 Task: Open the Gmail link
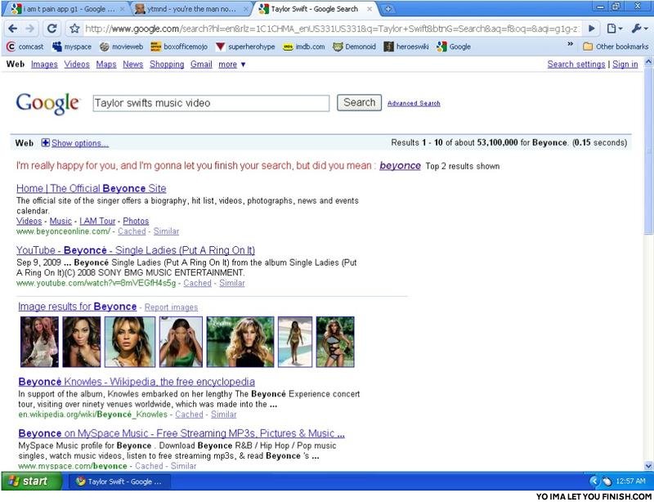(201, 65)
